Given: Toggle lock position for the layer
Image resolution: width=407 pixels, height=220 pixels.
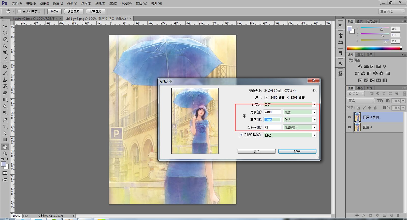Looking at the screenshot, I should pyautogui.click(x=370, y=108).
